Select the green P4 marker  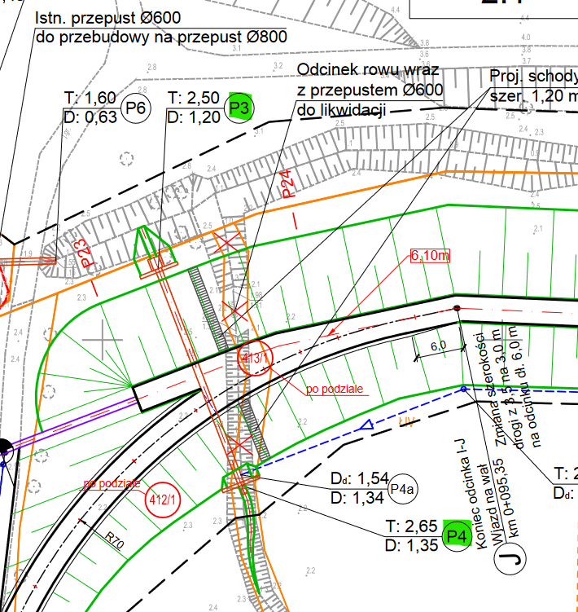pos(456,535)
